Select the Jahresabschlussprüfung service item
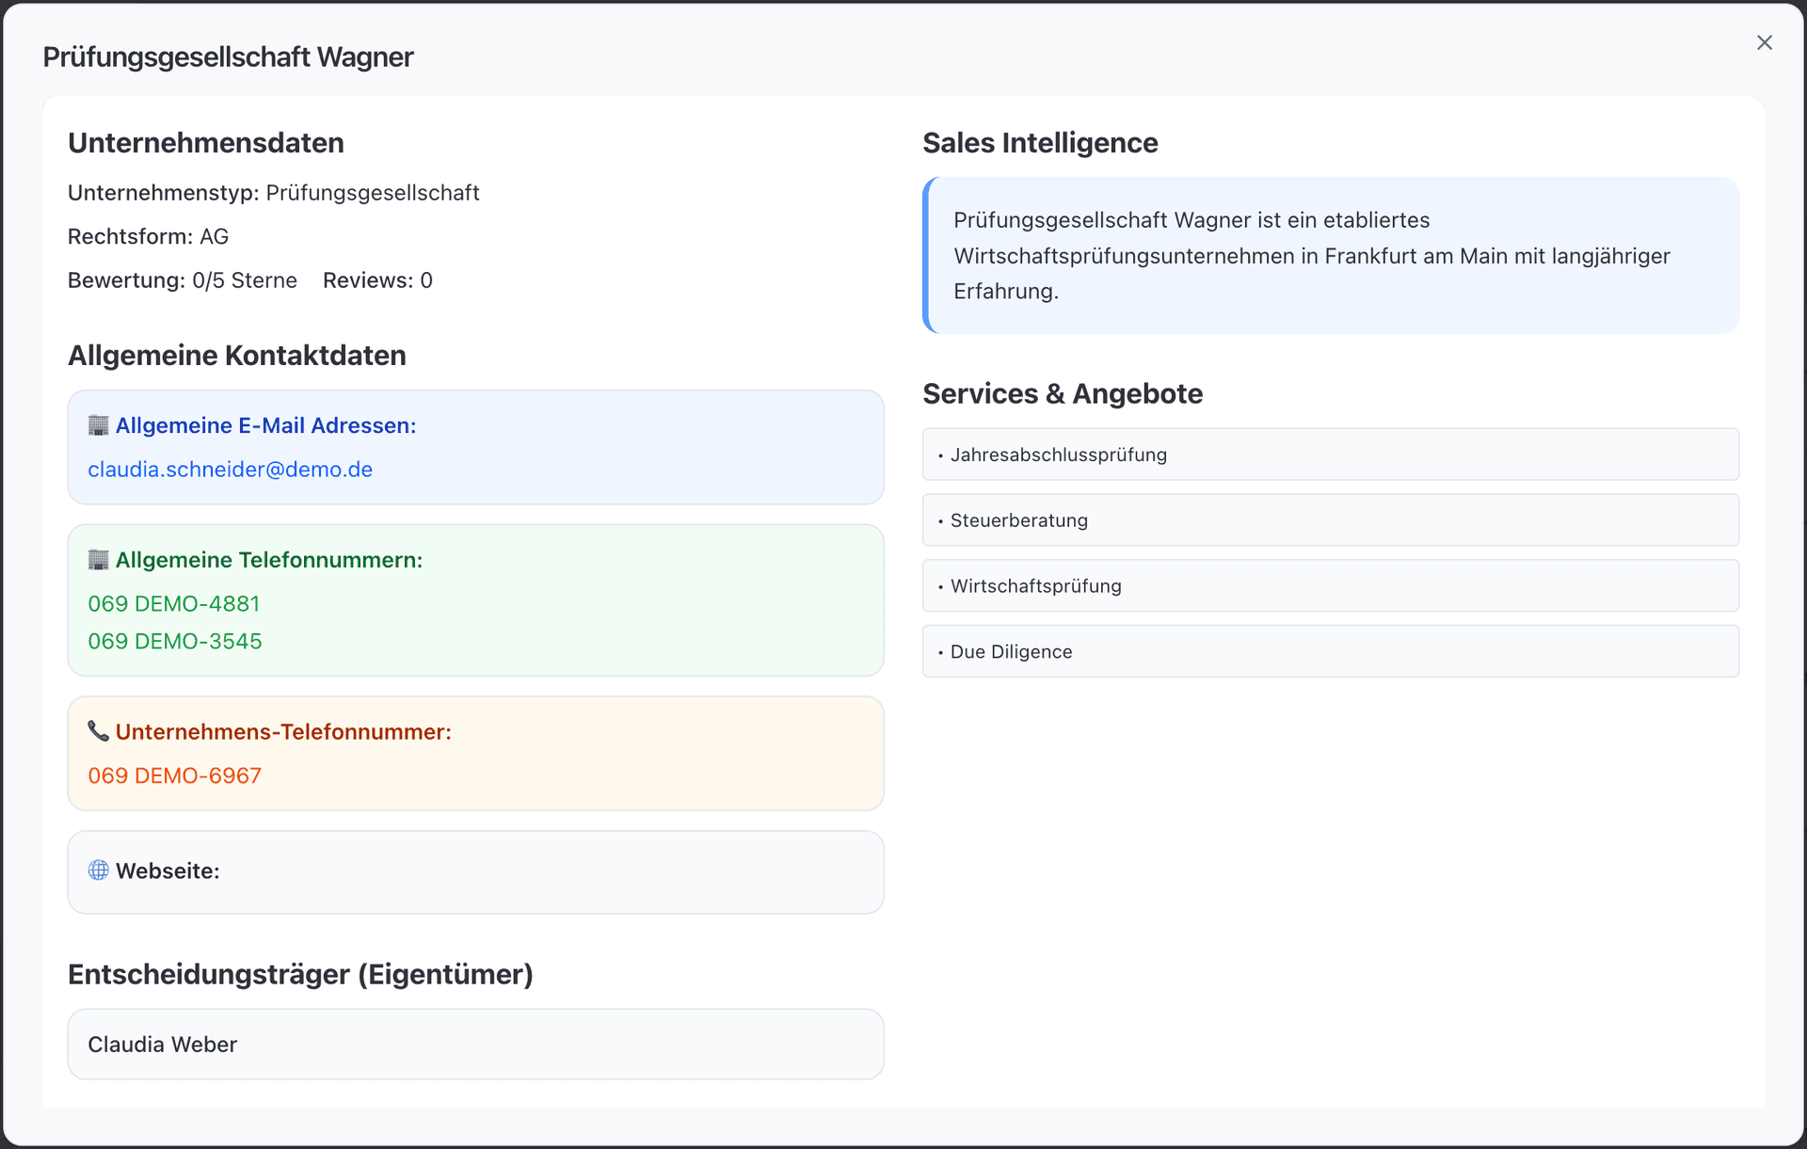The image size is (1807, 1149). click(x=1330, y=455)
